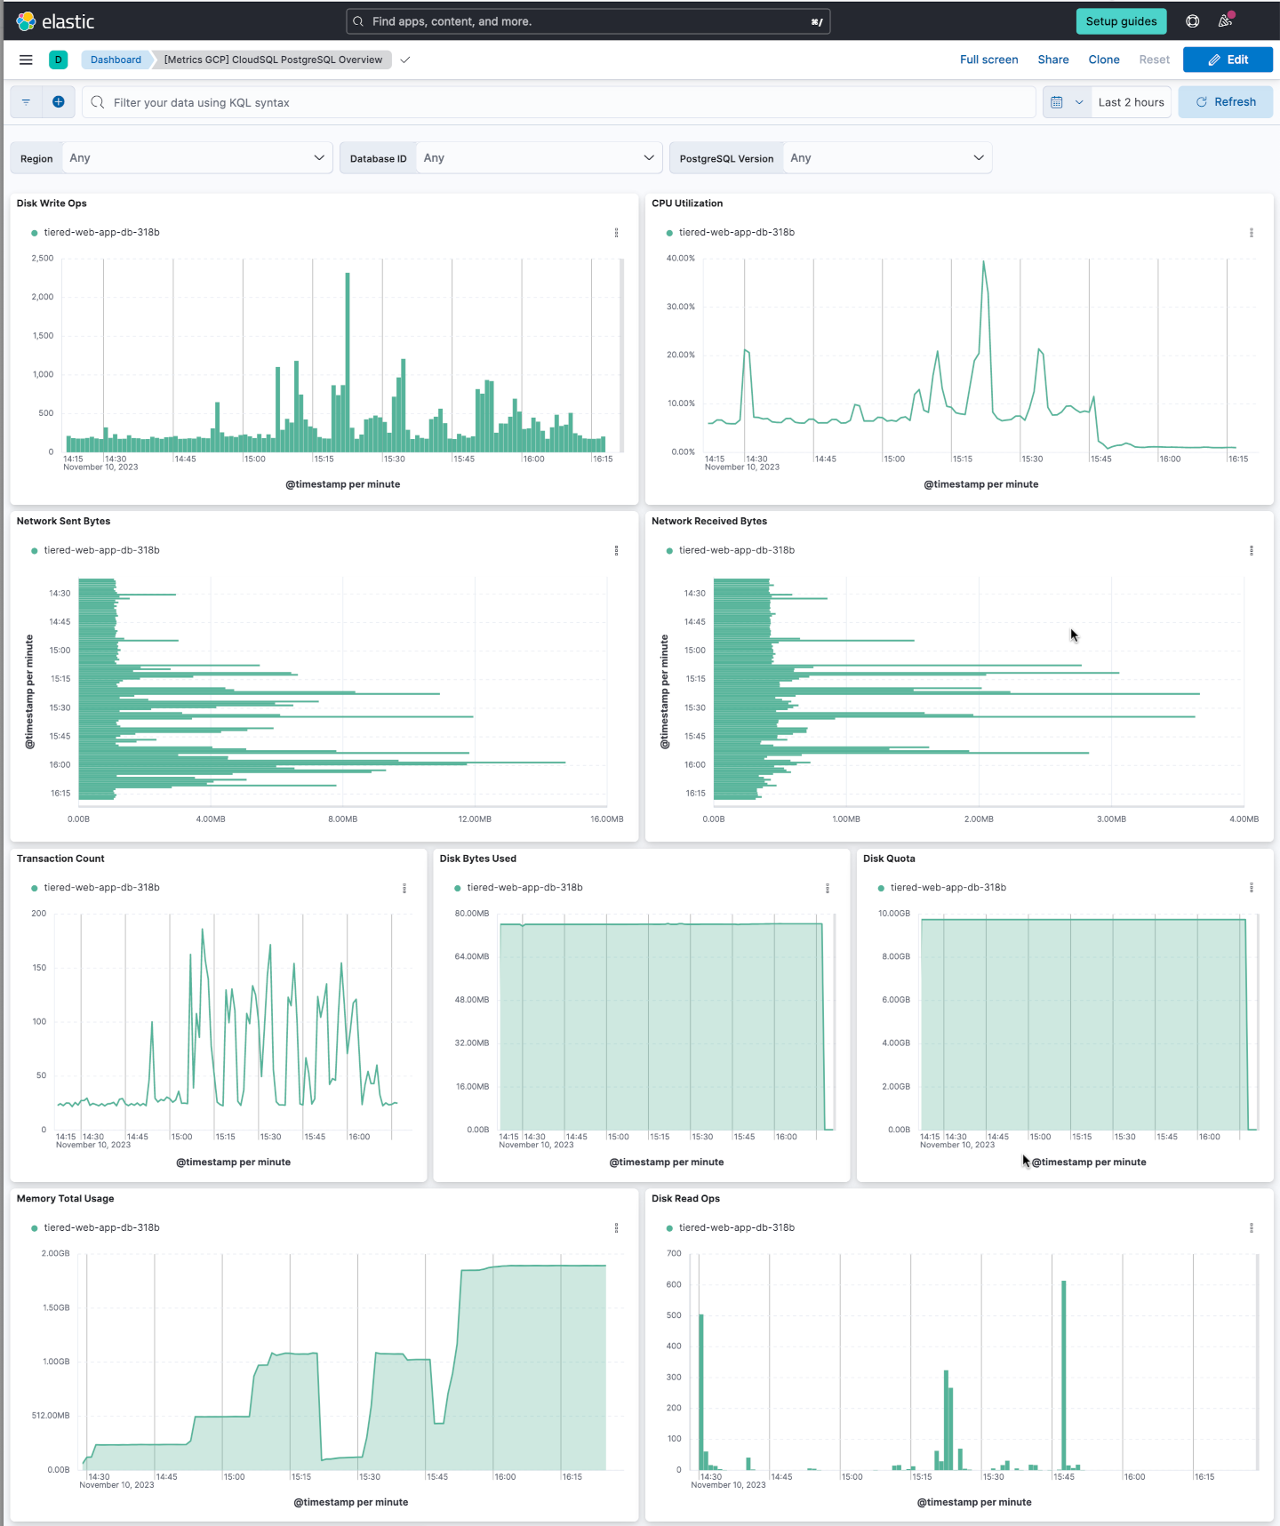Toggle tiered-web-app-db-318b series in Disk Read Ops legend
1280x1526 pixels.
(737, 1227)
